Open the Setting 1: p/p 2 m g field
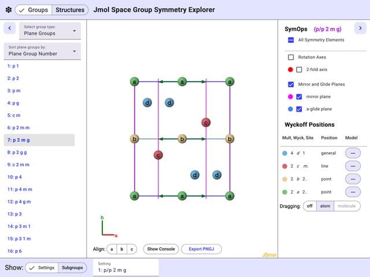370x277 pixels. point(126,268)
